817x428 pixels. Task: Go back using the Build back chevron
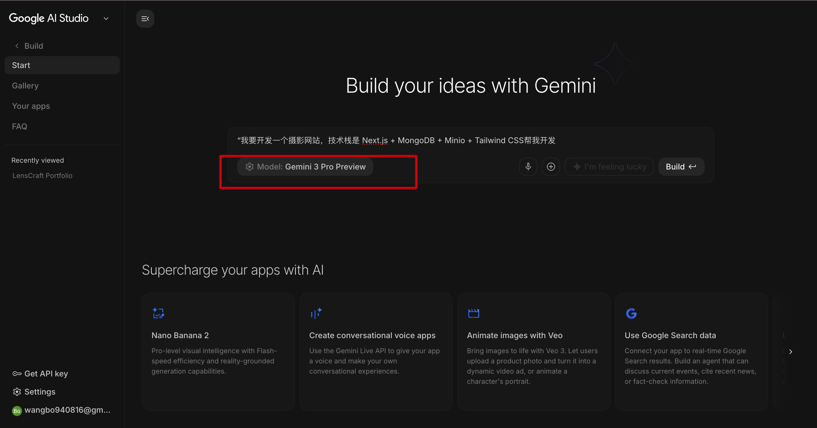click(17, 46)
